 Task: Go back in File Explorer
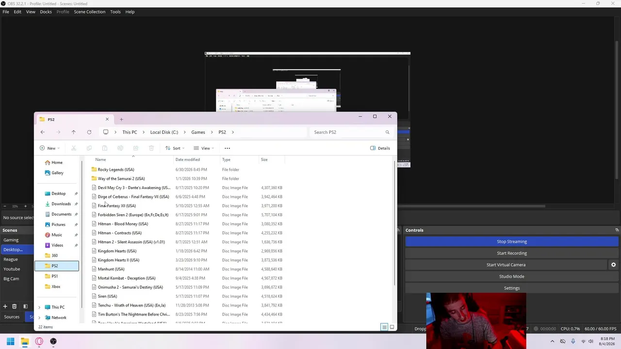43,132
